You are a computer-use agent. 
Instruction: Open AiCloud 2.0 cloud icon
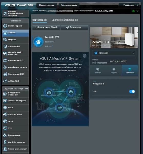tap(5, 81)
